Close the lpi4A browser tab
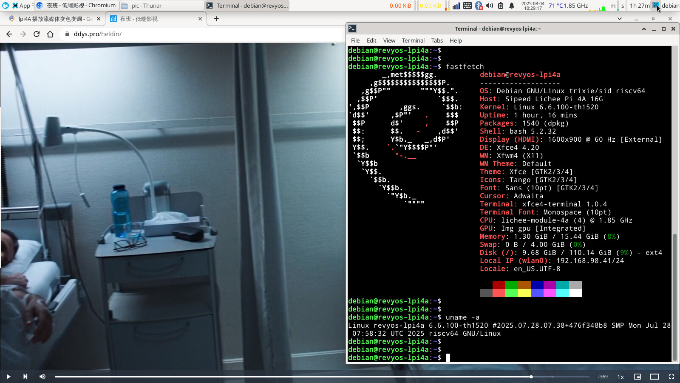Image resolution: width=680 pixels, height=383 pixels. [99, 19]
